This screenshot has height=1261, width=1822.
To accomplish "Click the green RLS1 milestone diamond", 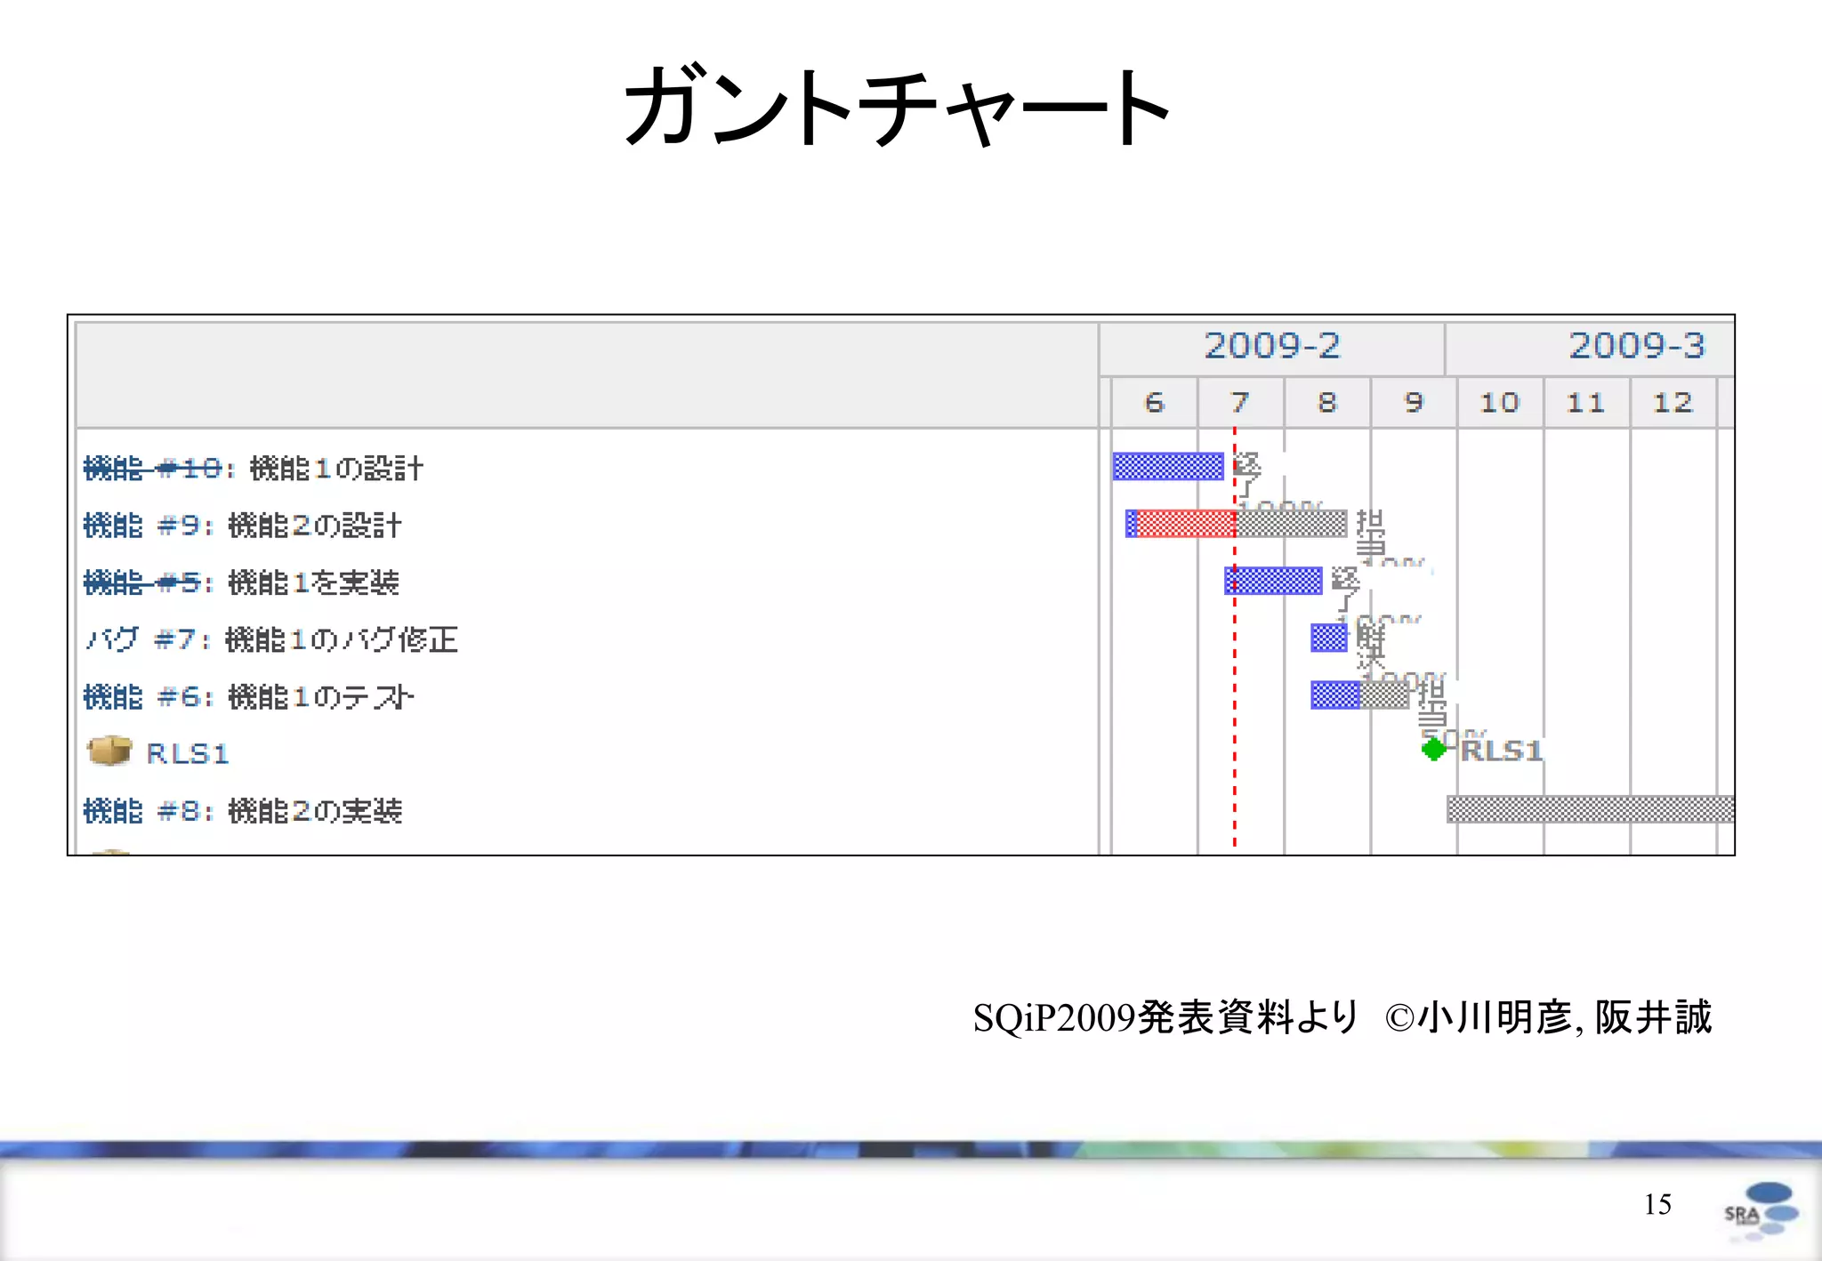I will [1433, 750].
